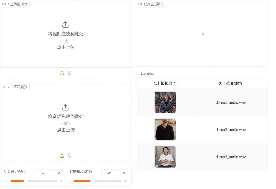This screenshot has width=276, height=189.
Task: Click the list icon beside Examples
Action: (x=137, y=73)
